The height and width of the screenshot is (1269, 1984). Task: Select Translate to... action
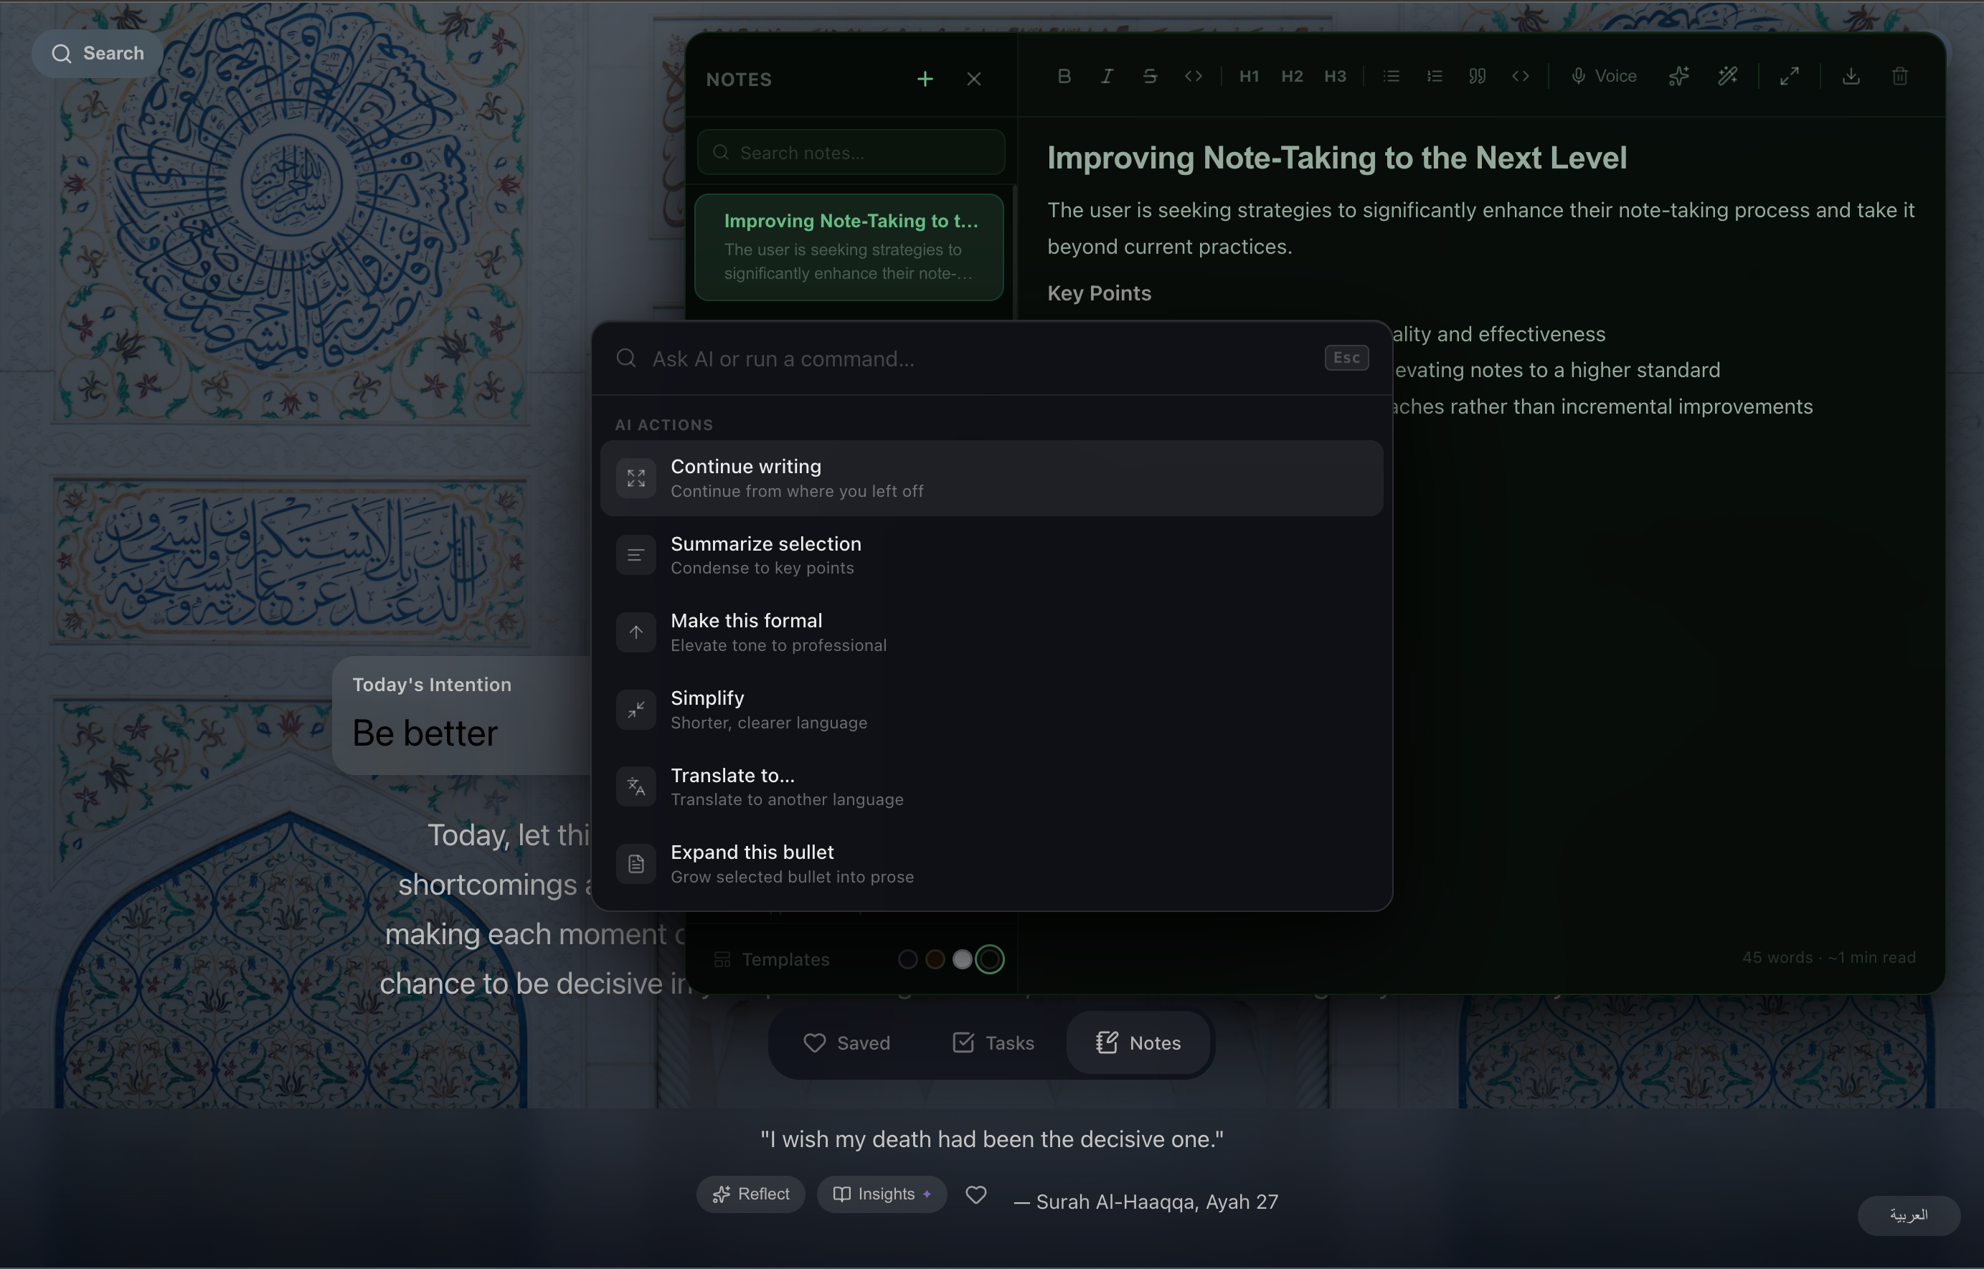[991, 787]
